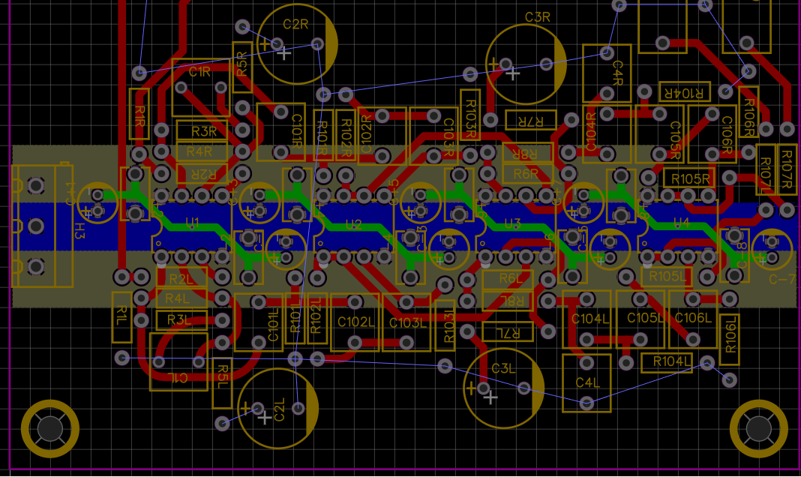
Task: Select resistor R5L
Action: (x=222, y=382)
